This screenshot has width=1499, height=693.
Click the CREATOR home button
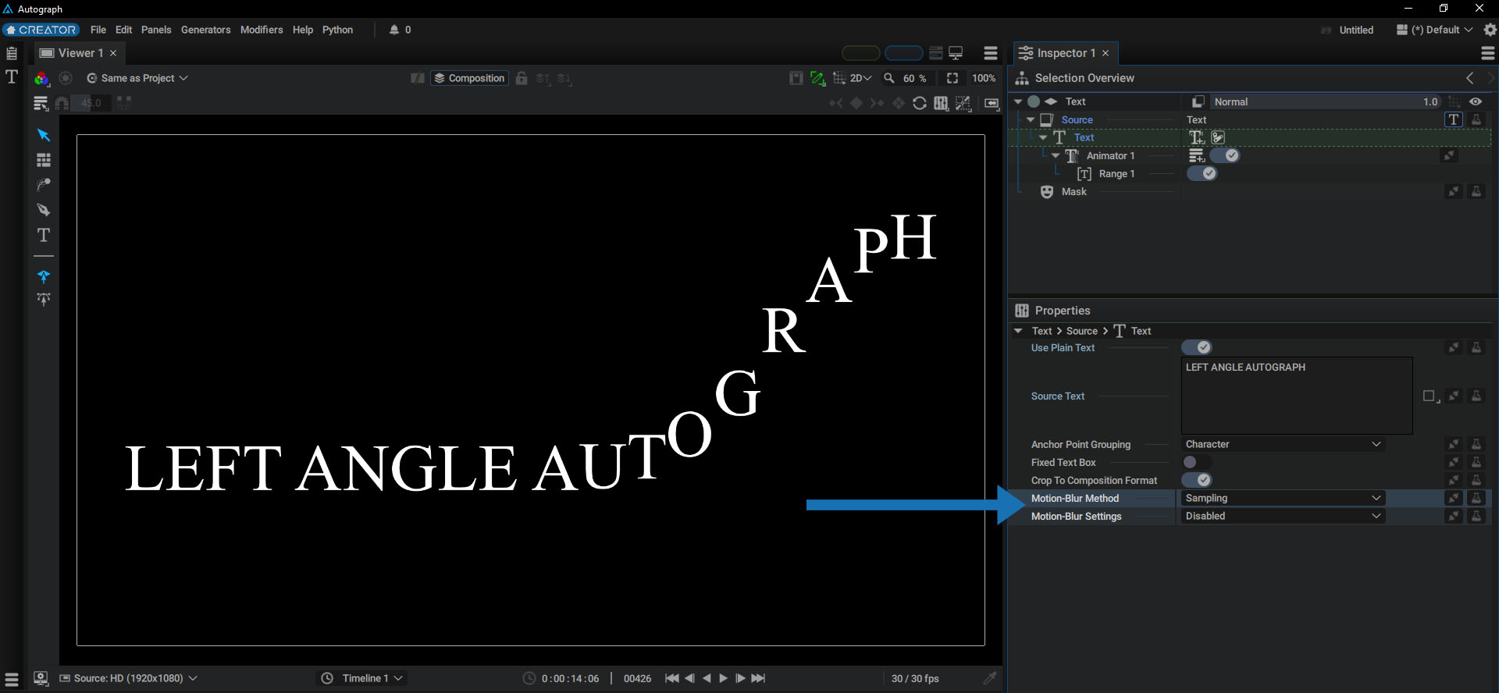(x=41, y=30)
